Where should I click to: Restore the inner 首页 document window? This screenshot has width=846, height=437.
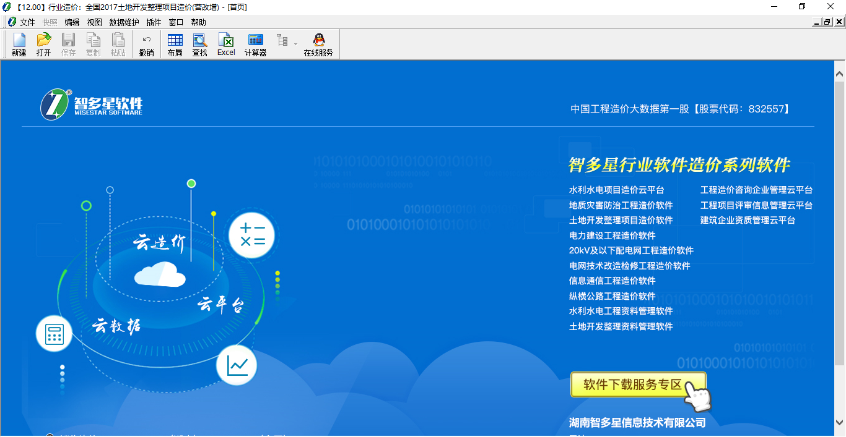click(x=827, y=22)
